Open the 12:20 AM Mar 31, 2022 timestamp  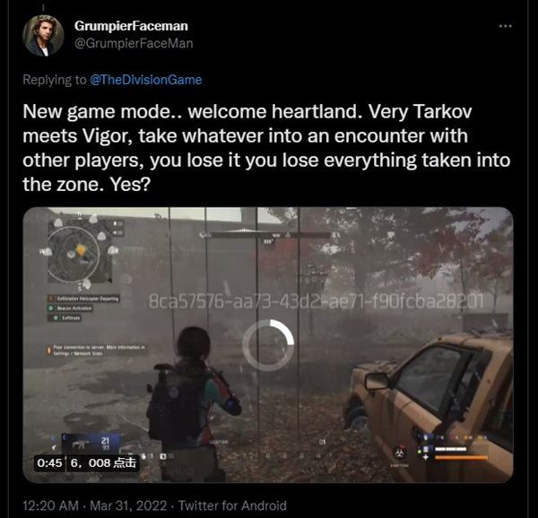95,505
